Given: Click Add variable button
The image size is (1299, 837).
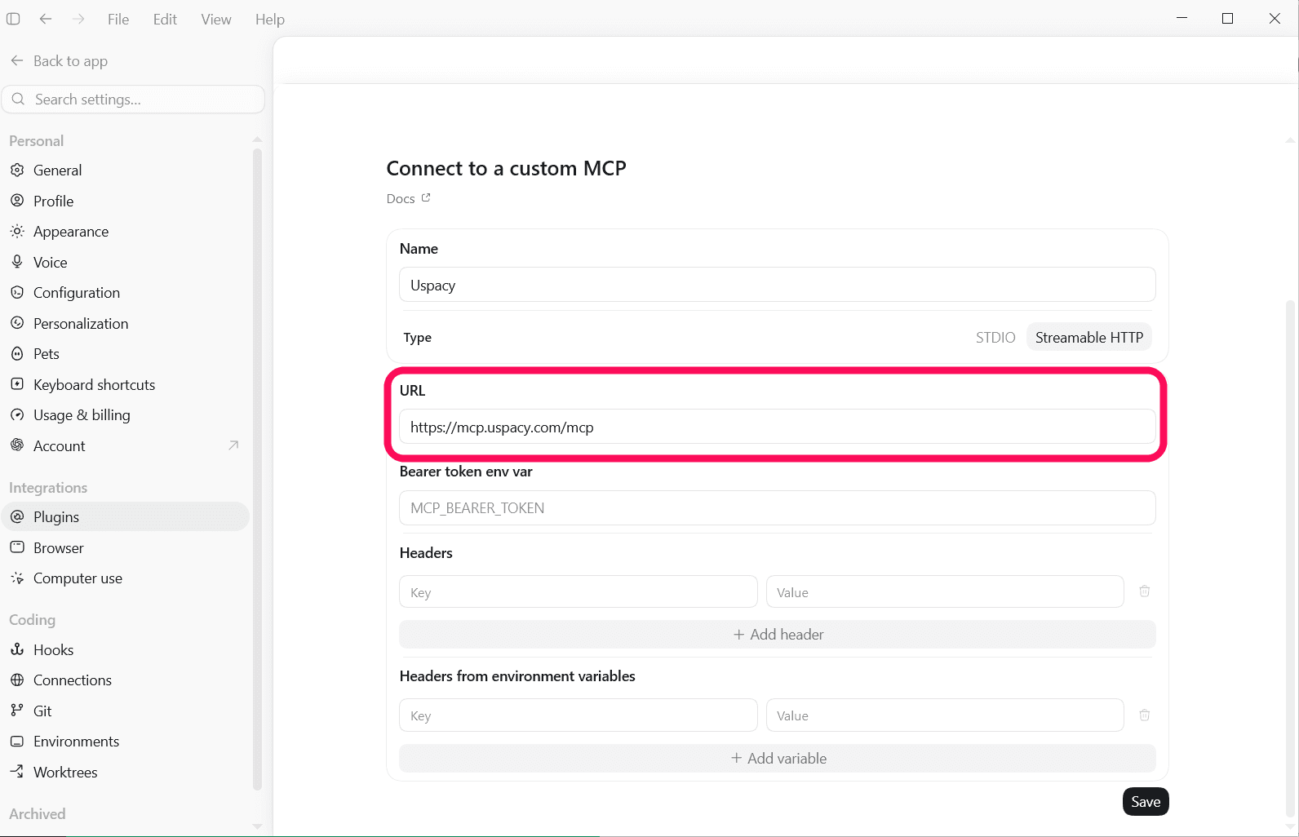Looking at the screenshot, I should click(x=778, y=758).
